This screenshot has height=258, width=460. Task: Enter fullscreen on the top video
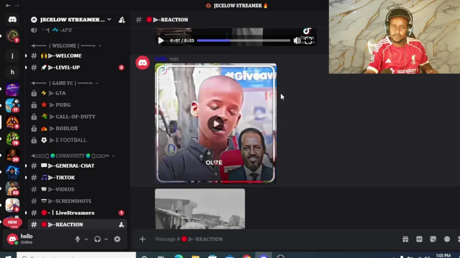click(308, 40)
